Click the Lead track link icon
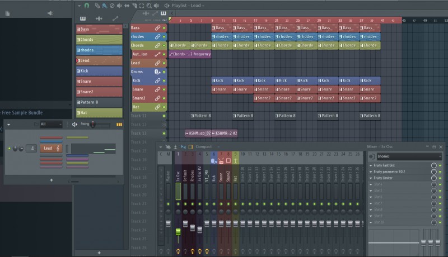 coord(157,63)
